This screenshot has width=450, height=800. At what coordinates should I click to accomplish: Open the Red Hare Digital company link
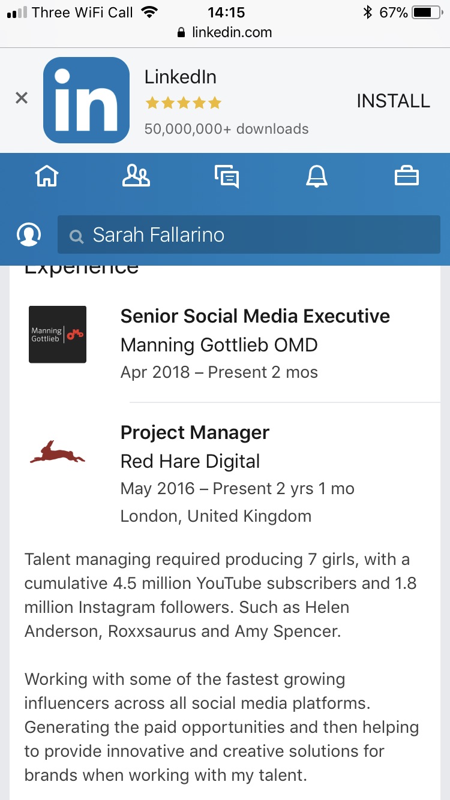[190, 461]
